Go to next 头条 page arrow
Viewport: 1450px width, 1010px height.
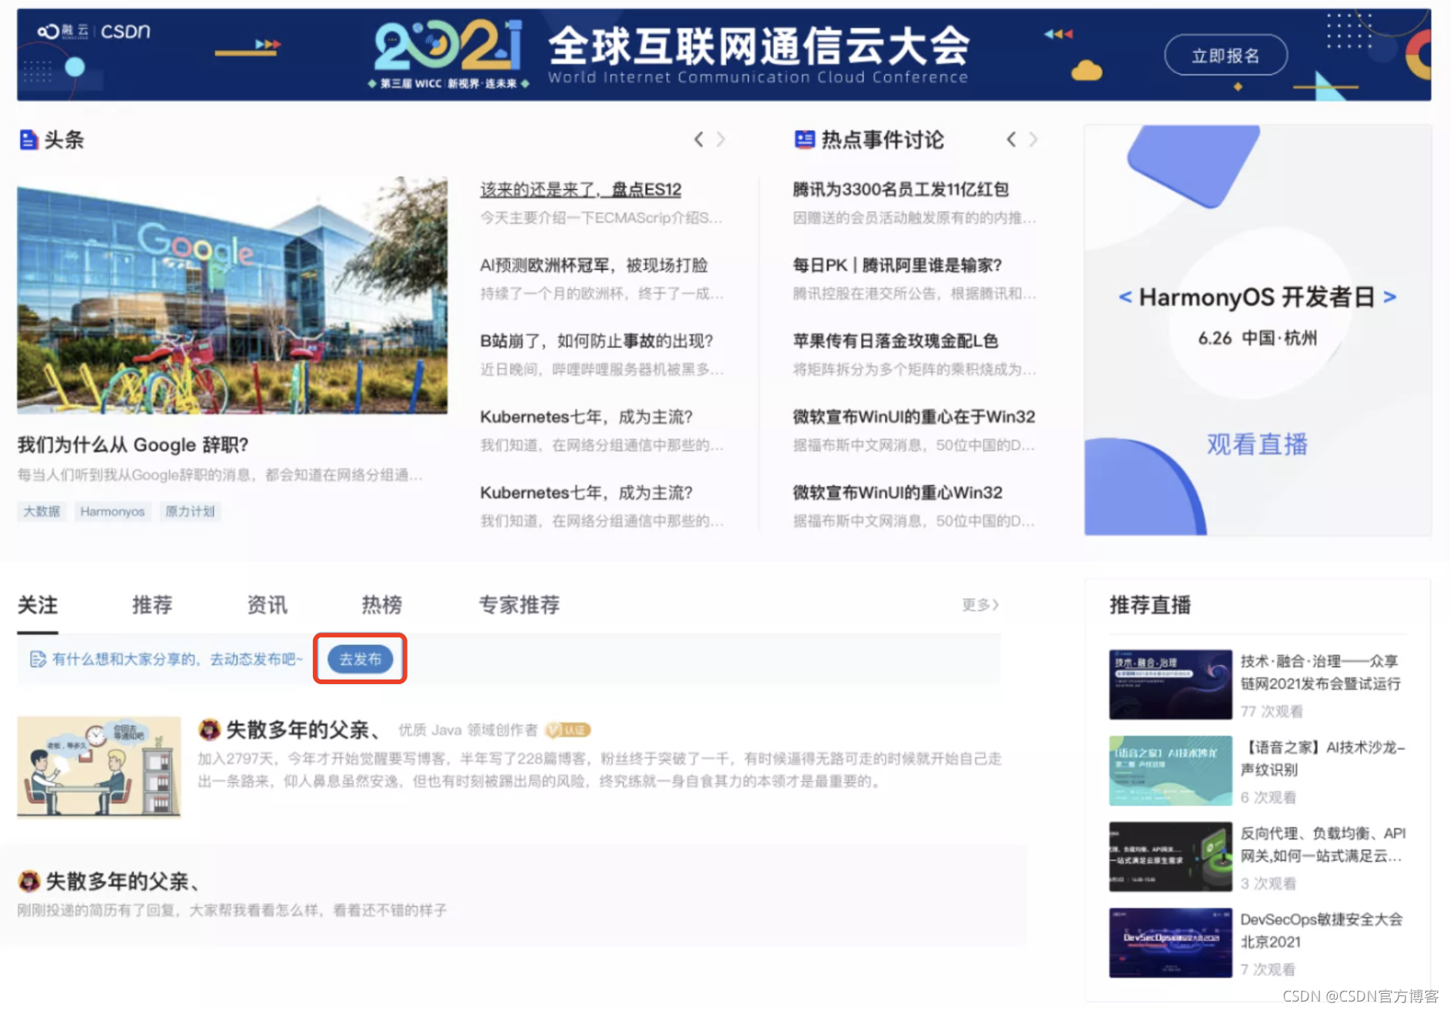[x=720, y=139]
